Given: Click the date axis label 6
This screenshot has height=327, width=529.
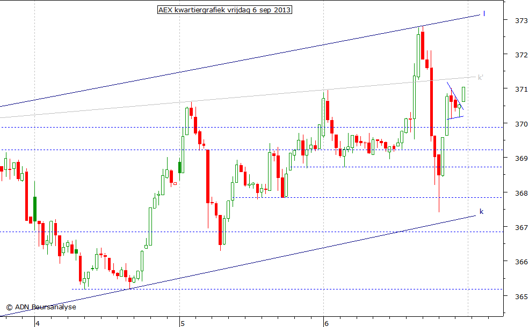Looking at the screenshot, I should (326, 324).
